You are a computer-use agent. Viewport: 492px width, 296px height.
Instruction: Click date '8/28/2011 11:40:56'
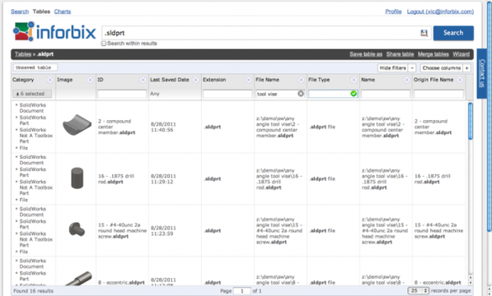pos(163,127)
